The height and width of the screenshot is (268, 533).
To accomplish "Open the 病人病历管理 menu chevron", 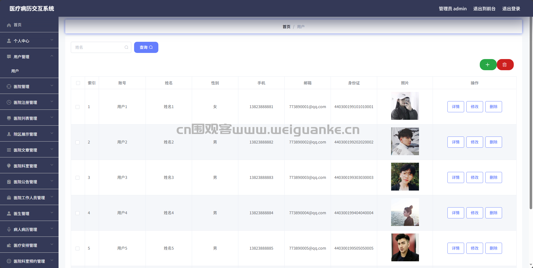I will click(x=52, y=229).
